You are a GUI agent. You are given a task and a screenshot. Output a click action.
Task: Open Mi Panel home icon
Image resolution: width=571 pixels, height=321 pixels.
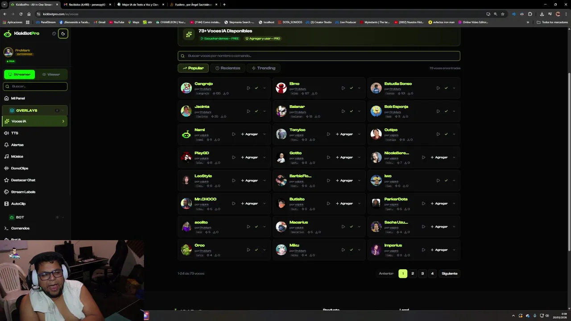click(6, 98)
